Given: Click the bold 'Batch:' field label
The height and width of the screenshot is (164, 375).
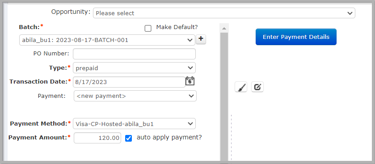Looking at the screenshot, I should (x=29, y=27).
